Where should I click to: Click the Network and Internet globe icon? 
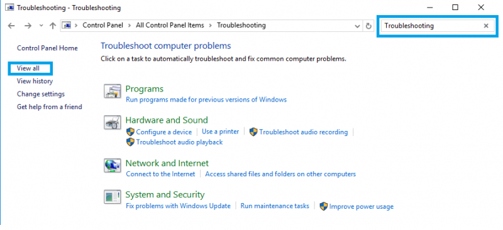tap(113, 165)
